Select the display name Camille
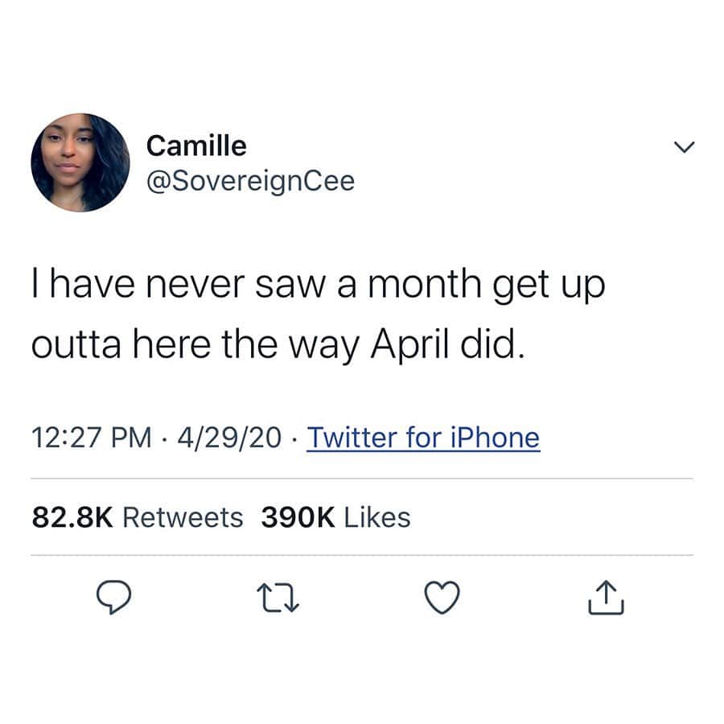724x724 pixels. coord(196,146)
